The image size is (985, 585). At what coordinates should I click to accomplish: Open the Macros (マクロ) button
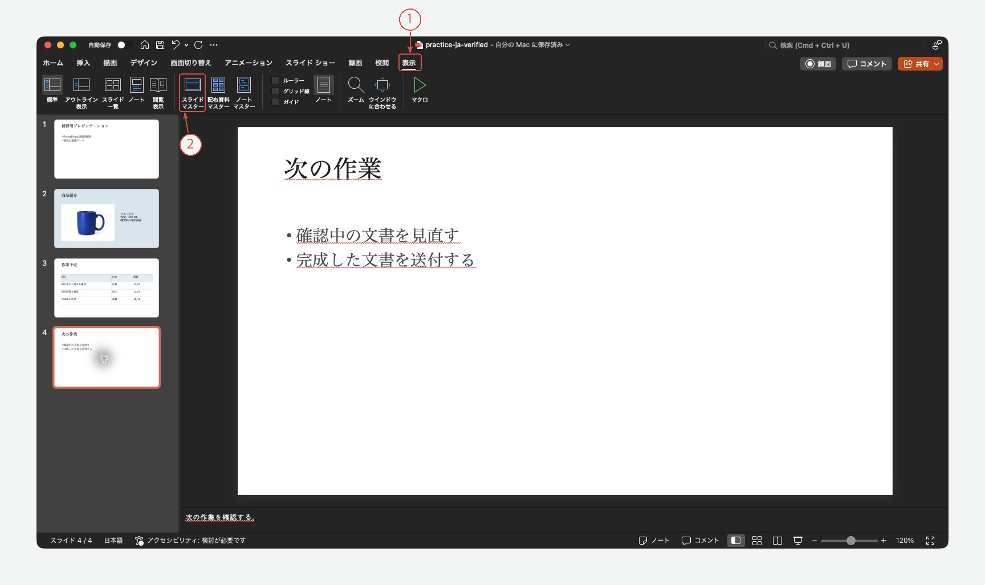pyautogui.click(x=420, y=90)
